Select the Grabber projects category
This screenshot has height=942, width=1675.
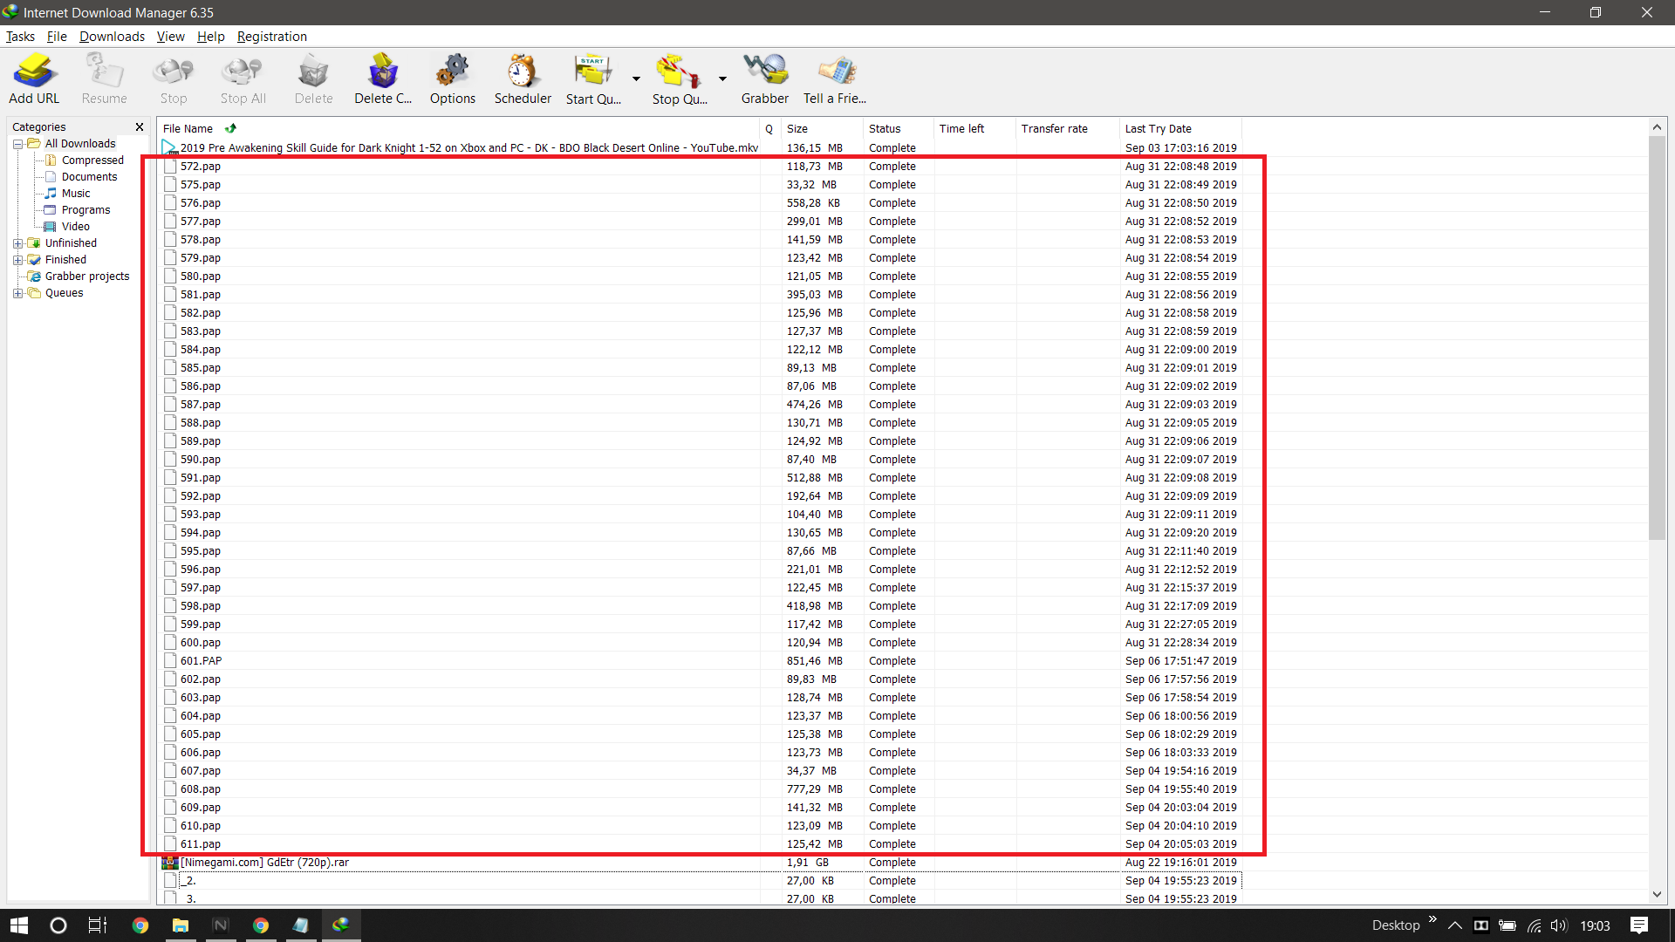[87, 276]
